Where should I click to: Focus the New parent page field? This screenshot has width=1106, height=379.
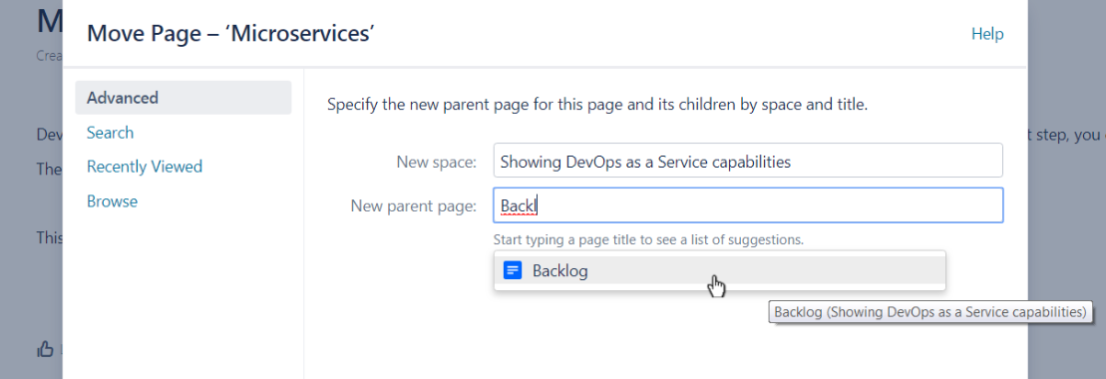[748, 205]
